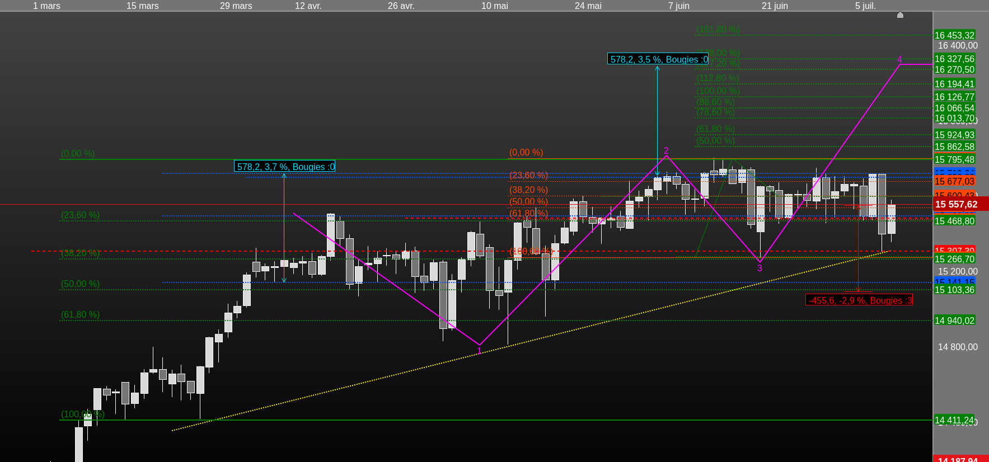Select the orange (61,80 %) Fibonacci label

[x=528, y=213]
